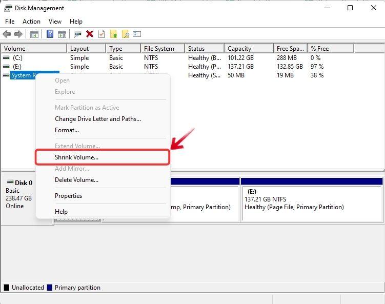Click the red X Delete icon

tap(90, 34)
